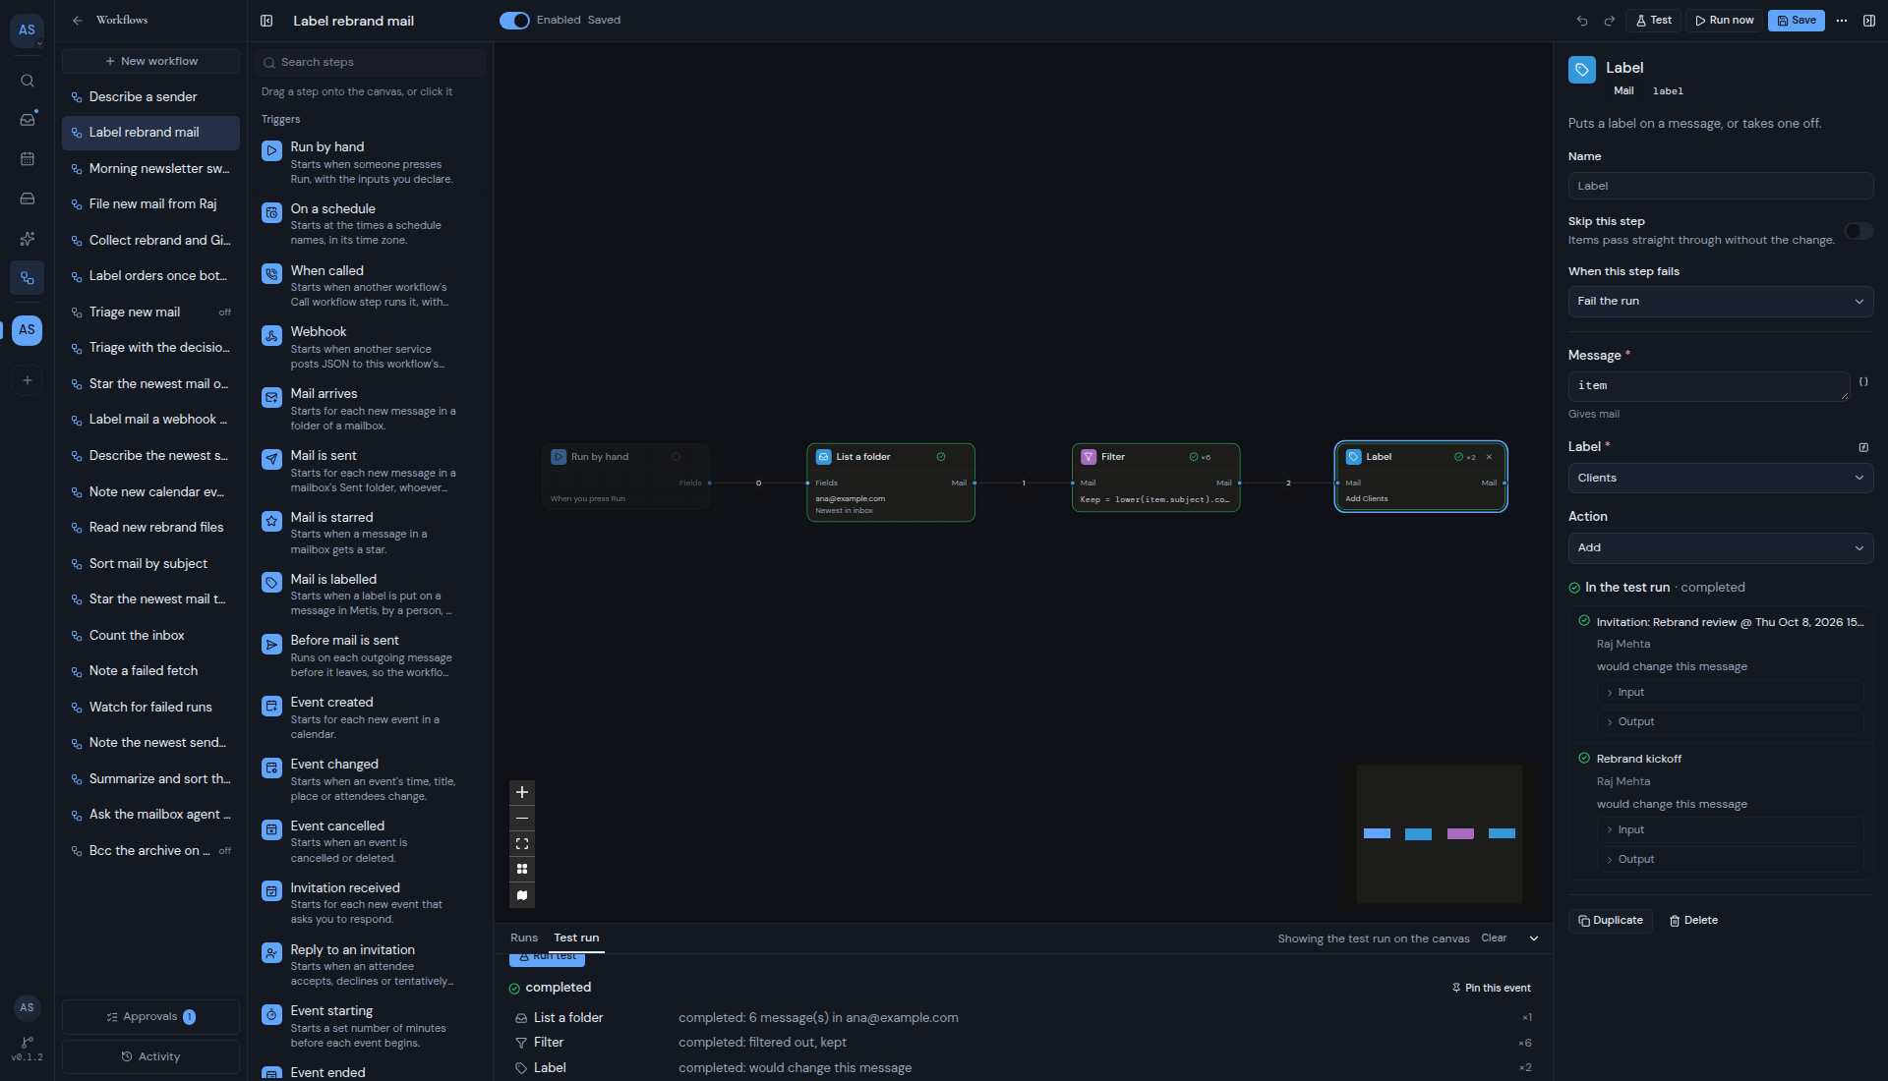Screen dimensions: 1888x1081
Task: Fit the canvas to view icon
Action: coord(522,843)
